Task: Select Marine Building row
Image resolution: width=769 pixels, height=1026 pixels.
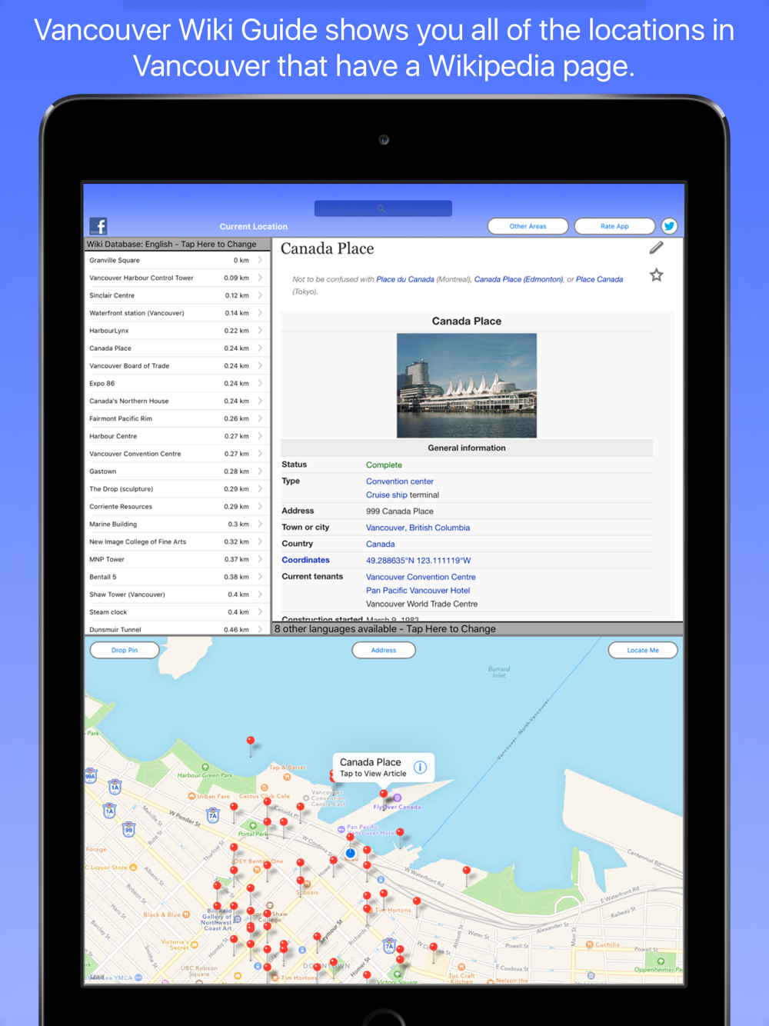Action: click(x=177, y=525)
